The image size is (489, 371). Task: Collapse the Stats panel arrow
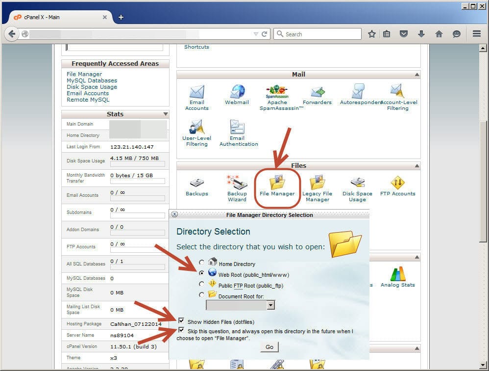pos(165,114)
